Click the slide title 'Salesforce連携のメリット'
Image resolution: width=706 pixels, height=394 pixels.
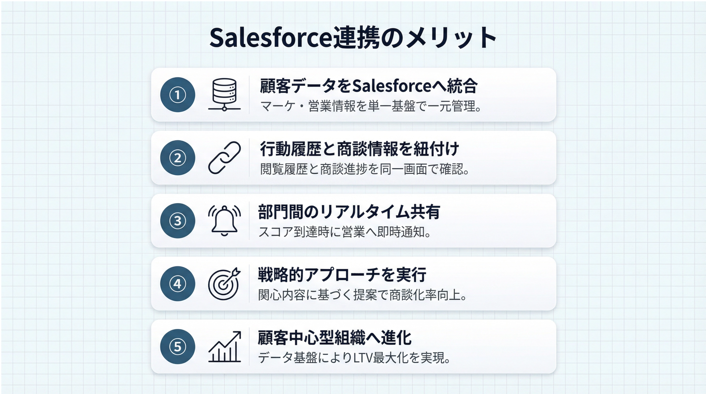pos(353,38)
